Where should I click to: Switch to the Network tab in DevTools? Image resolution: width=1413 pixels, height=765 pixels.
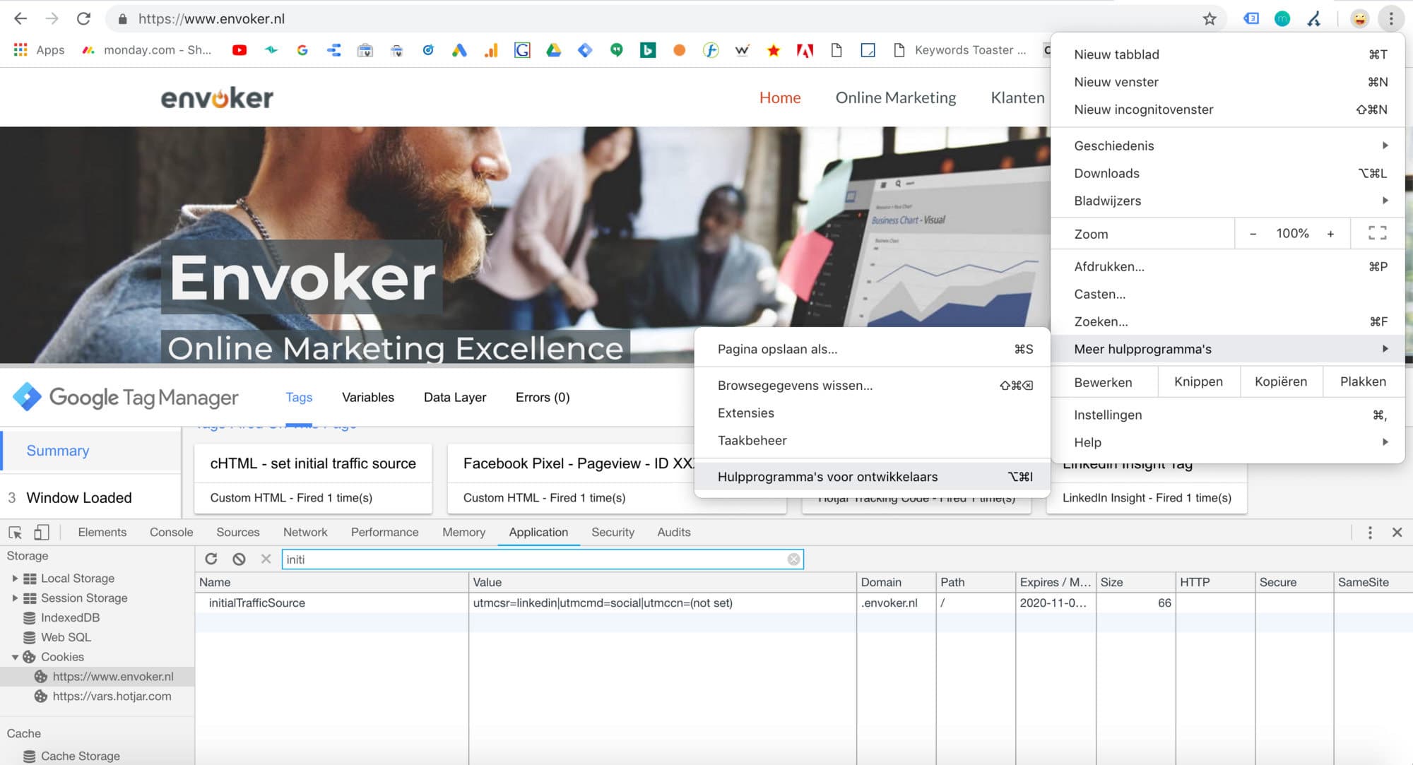point(305,532)
